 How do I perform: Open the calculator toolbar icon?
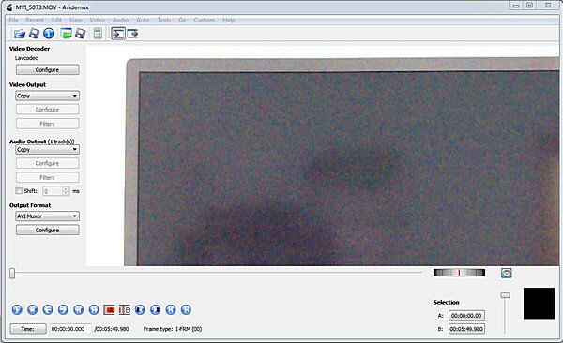click(x=98, y=34)
